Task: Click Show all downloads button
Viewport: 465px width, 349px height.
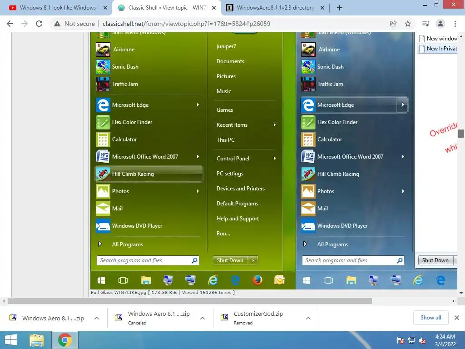Action: 430,318
